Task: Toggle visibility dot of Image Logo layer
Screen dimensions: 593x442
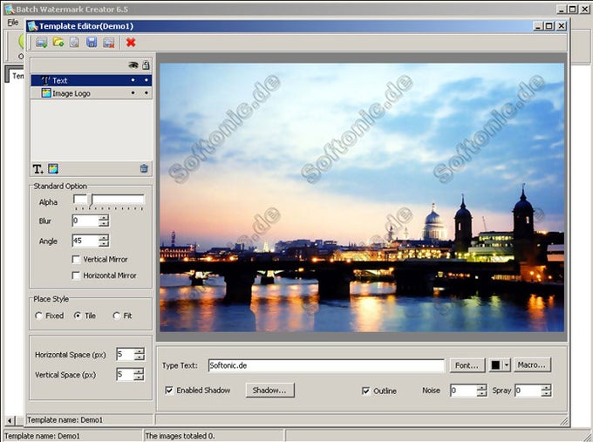Action: pyautogui.click(x=133, y=93)
